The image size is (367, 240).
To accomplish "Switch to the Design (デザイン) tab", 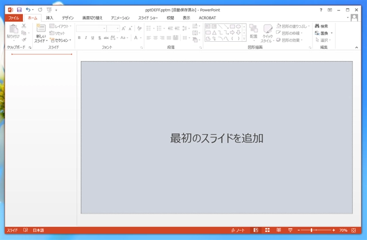I will click(x=68, y=18).
